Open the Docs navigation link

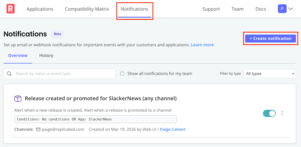coord(261,9)
